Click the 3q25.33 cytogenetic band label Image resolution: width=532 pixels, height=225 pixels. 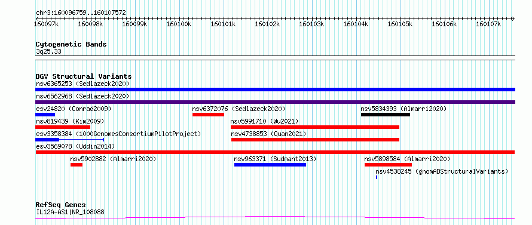(48, 52)
